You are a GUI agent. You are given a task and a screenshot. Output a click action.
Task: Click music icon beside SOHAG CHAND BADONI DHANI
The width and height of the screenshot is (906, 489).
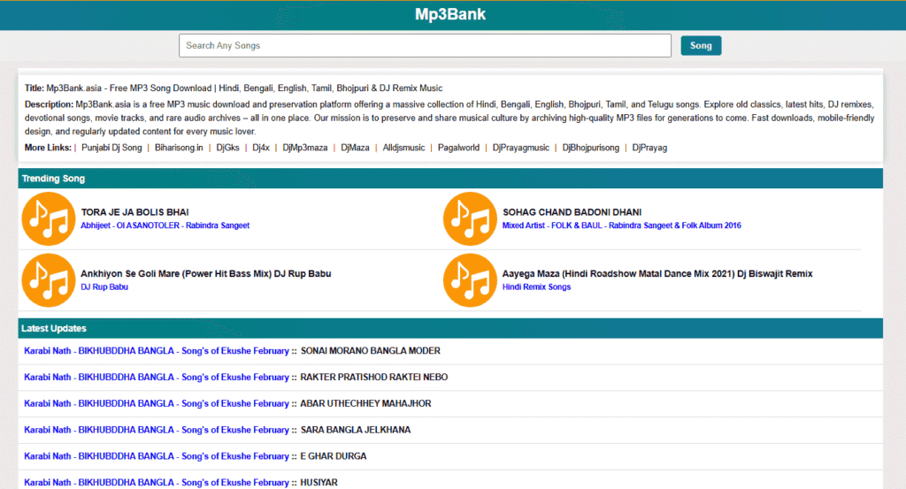[470, 218]
